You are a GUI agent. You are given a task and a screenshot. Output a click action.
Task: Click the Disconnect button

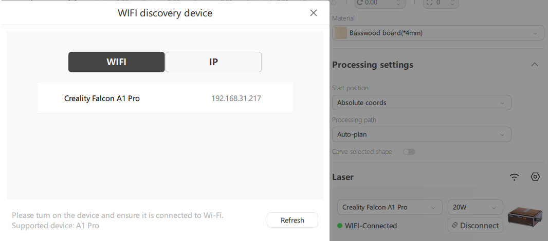(475, 225)
